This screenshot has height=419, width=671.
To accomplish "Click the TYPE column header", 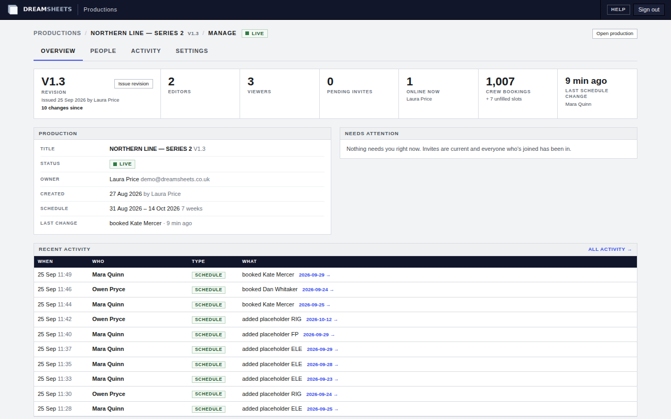I will coord(198,261).
